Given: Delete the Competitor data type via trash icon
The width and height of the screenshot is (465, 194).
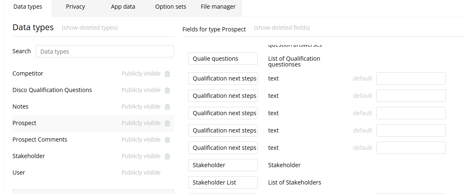Looking at the screenshot, I should [167, 74].
